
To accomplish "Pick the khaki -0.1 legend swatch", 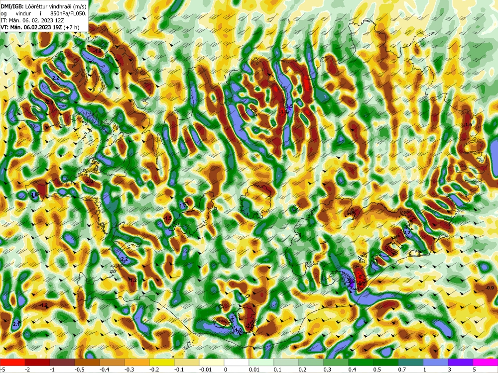I will coord(187,362).
